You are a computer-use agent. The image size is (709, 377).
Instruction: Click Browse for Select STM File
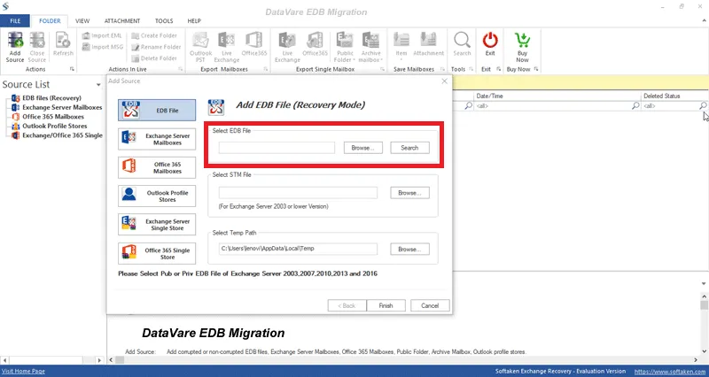click(409, 193)
